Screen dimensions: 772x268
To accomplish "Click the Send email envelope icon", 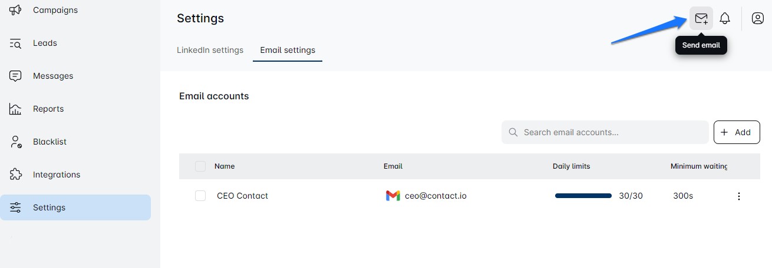I will 701,18.
